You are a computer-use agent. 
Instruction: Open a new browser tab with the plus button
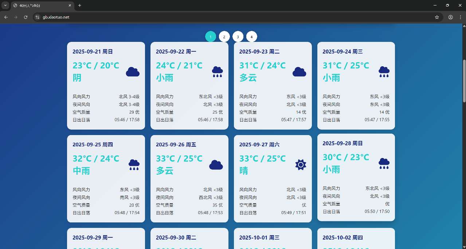coord(79,5)
